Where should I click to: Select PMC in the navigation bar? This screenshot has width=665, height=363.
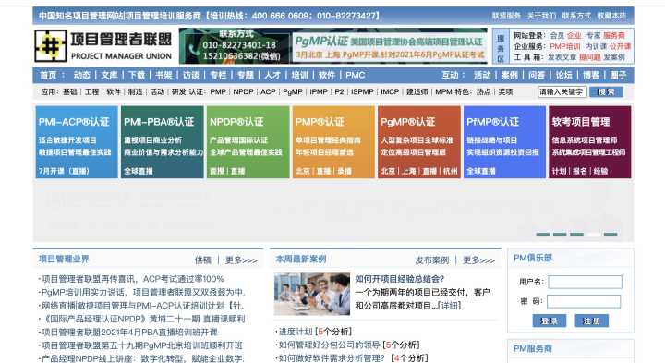[355, 75]
